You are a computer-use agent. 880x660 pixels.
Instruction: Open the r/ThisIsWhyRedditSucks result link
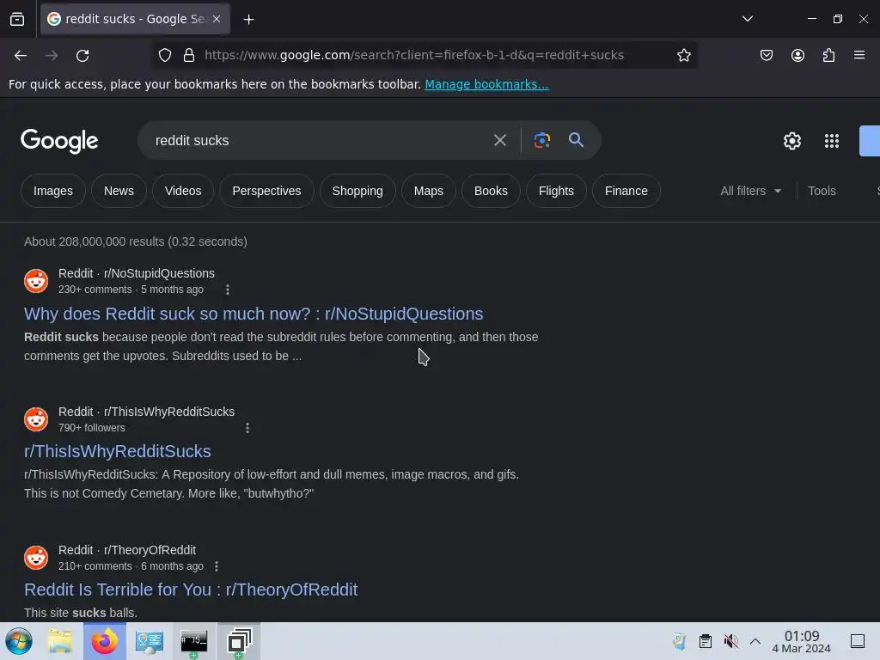click(117, 451)
